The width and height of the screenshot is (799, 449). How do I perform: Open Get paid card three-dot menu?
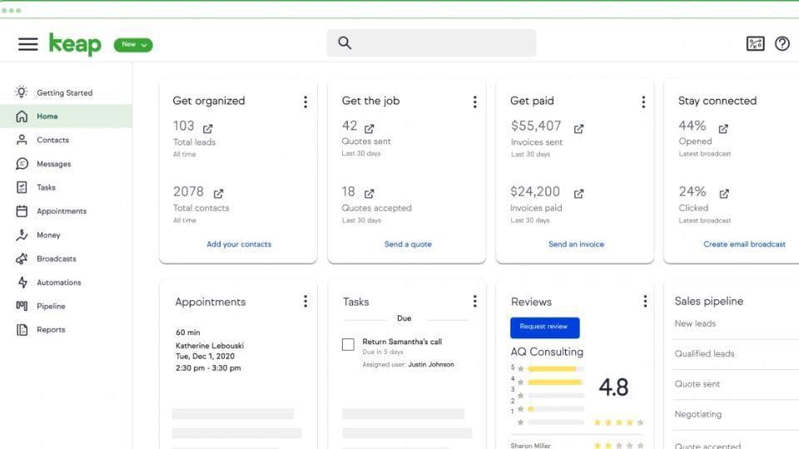coord(643,101)
